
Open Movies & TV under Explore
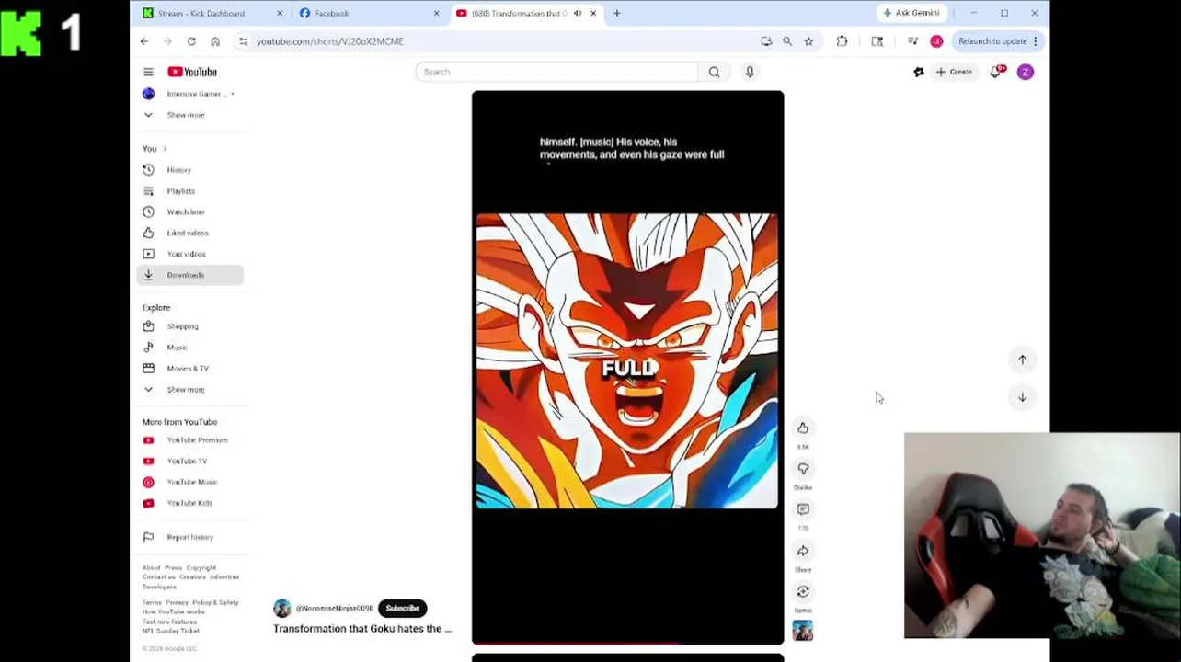(x=190, y=369)
